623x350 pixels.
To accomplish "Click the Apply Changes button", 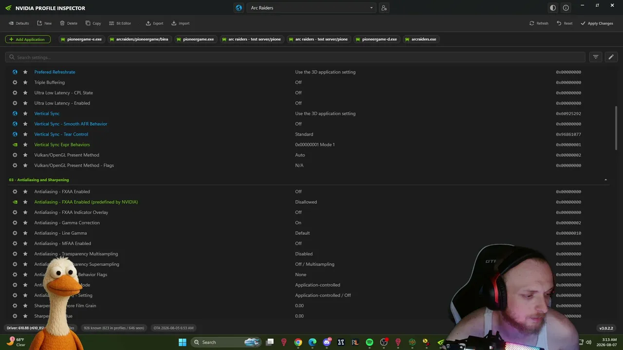I will click(x=597, y=23).
